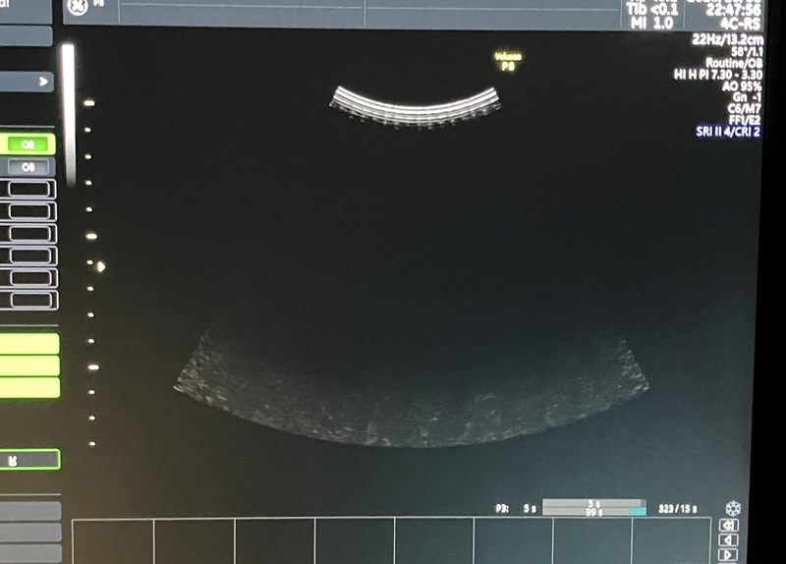Viewport: 786px width, 564px height.
Task: Click the yellow Voluson P8 label
Action: tap(507, 61)
